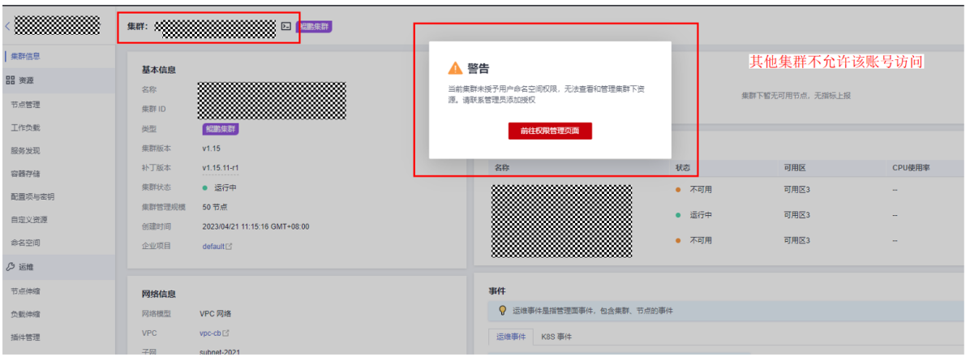
Task: Open 节点伸缩 in the sidebar
Action: click(26, 291)
